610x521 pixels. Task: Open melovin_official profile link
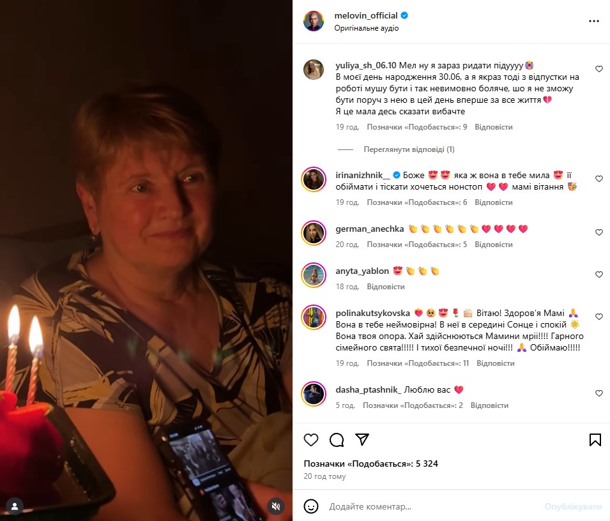pos(366,15)
